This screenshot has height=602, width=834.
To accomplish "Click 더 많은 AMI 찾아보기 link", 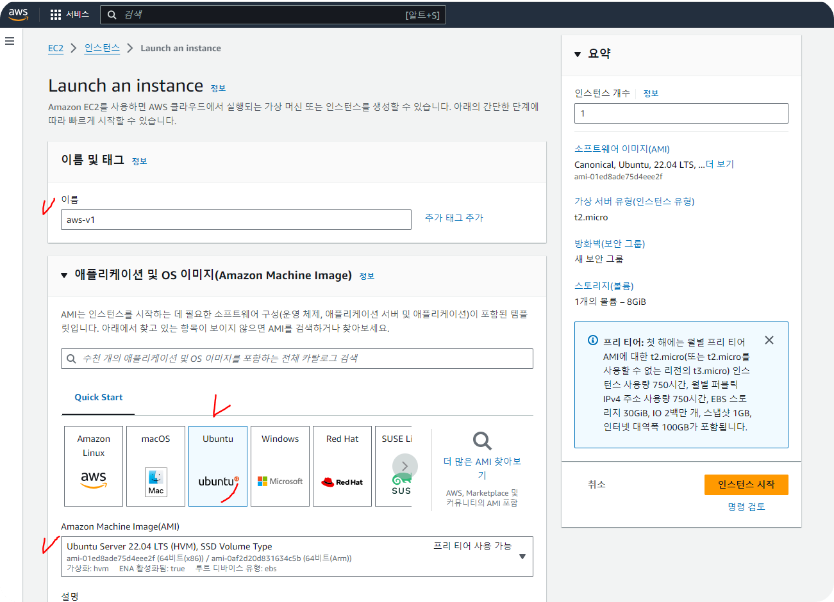I will 482,468.
